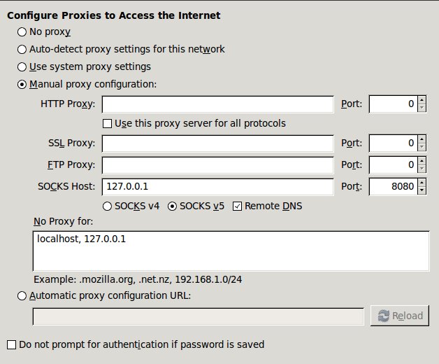Select the SOCKS v4 radio button

[x=107, y=206]
